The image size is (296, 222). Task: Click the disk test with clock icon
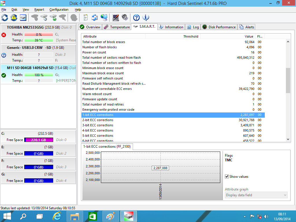(x=44, y=18)
